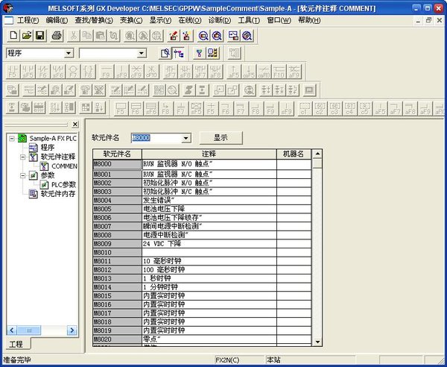
Task: Open the 帮助(H) menu
Action: pyautogui.click(x=309, y=20)
